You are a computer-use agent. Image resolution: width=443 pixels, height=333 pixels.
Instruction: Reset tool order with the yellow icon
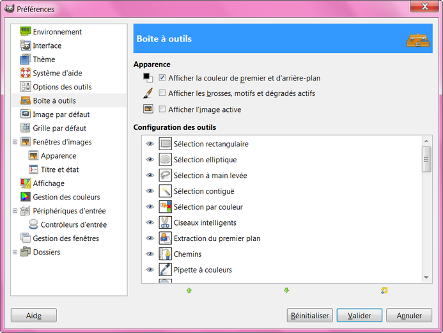coord(384,290)
